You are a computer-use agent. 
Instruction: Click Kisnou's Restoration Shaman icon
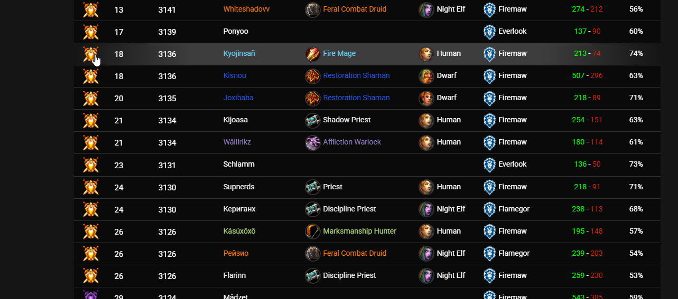tap(313, 76)
